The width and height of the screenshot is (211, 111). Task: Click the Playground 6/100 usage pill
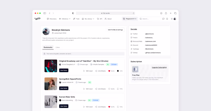(x=130, y=19)
